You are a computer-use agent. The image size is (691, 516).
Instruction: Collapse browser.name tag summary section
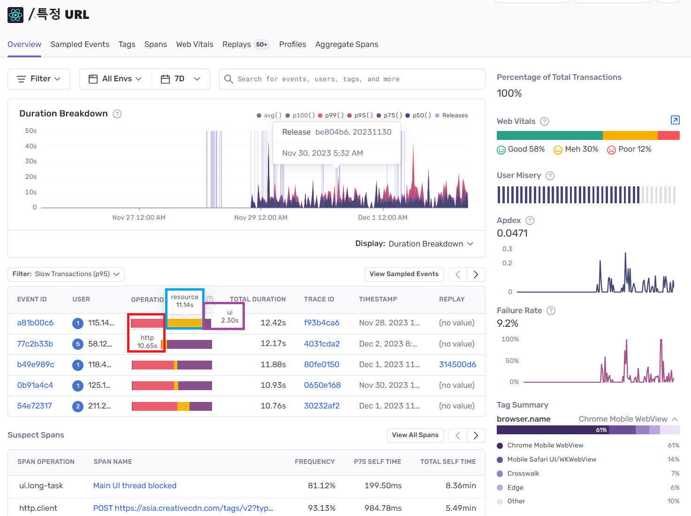click(675, 419)
